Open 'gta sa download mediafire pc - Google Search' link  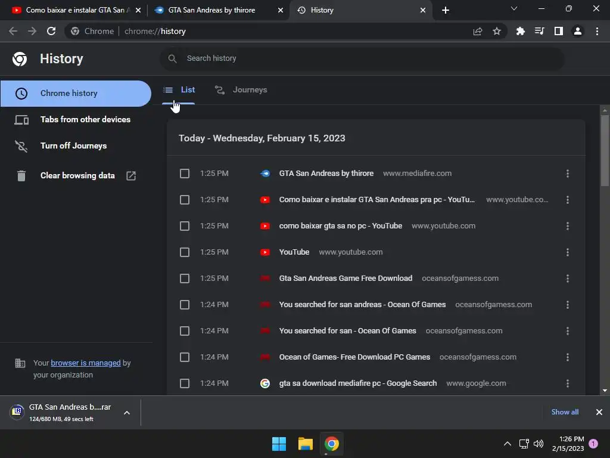358,383
